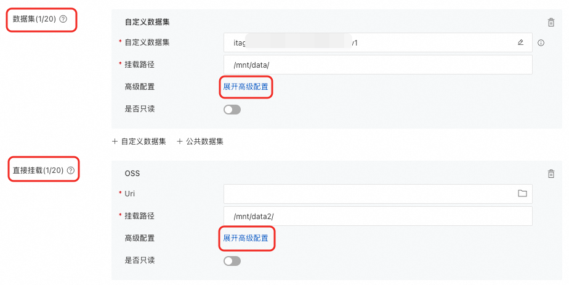
Task: Open the folder browser icon in Uri field
Action: (x=522, y=193)
